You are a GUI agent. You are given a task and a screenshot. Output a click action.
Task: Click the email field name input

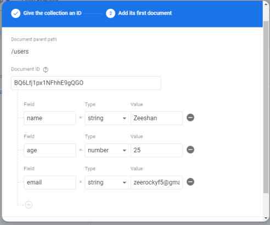(x=50, y=182)
